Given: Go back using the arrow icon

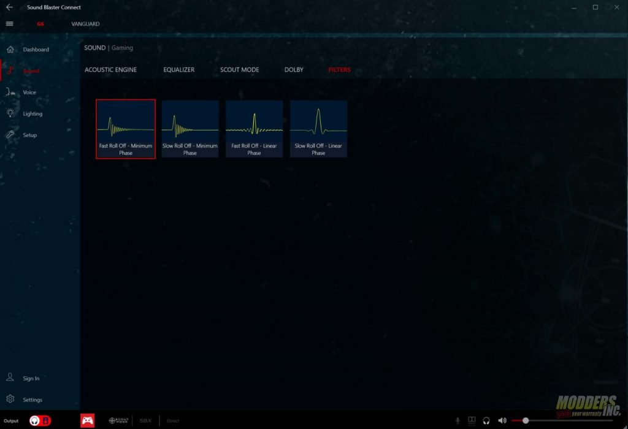Looking at the screenshot, I should pos(9,7).
